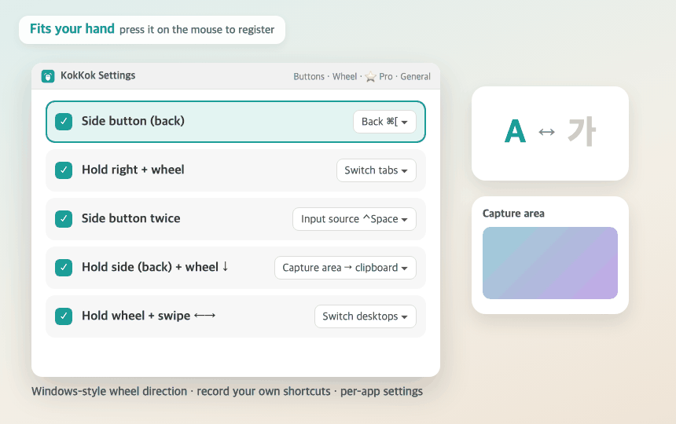
Task: Click the Side button (back) row label
Action: (133, 121)
